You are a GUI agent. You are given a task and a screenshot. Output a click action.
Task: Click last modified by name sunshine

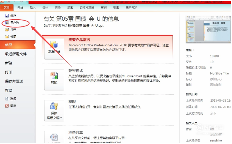pyautogui.click(x=216, y=140)
